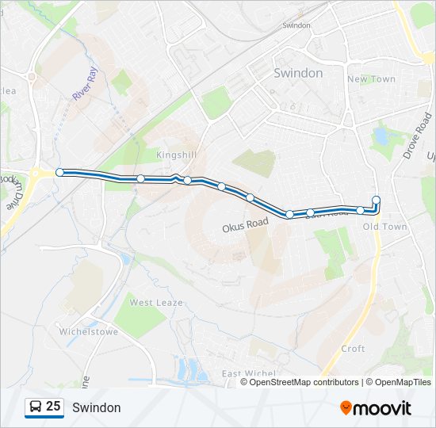Click the West Leaze map label
Image resolution: width=436 pixels, height=428 pixels.
coord(156,302)
